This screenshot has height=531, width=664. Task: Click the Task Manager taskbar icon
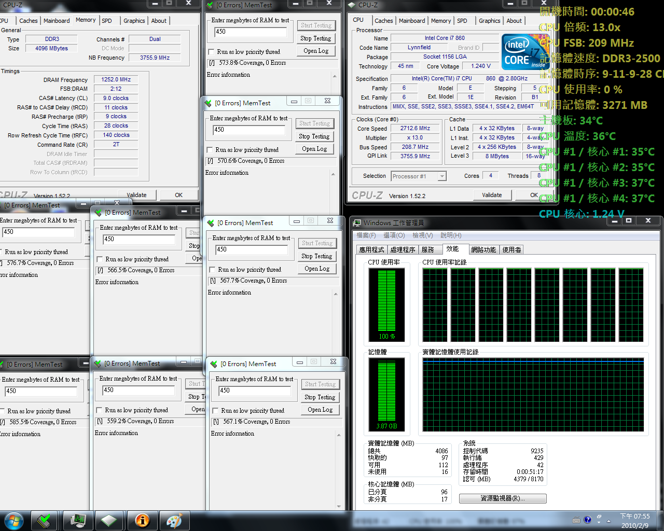tap(78, 520)
